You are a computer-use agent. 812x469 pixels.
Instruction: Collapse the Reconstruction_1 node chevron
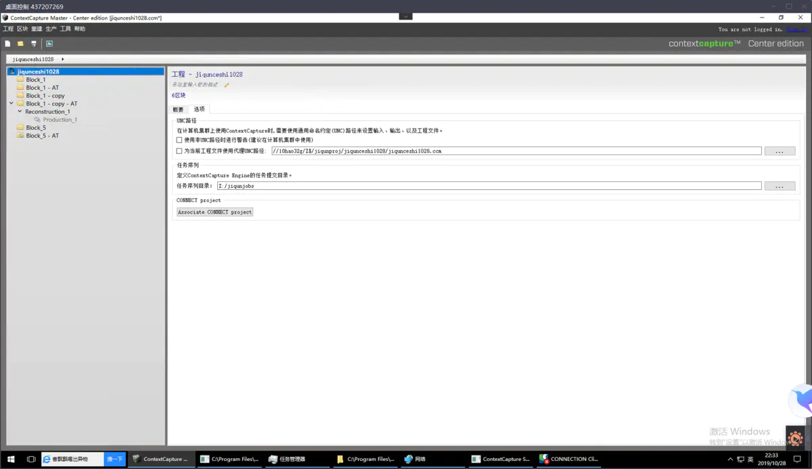[20, 112]
